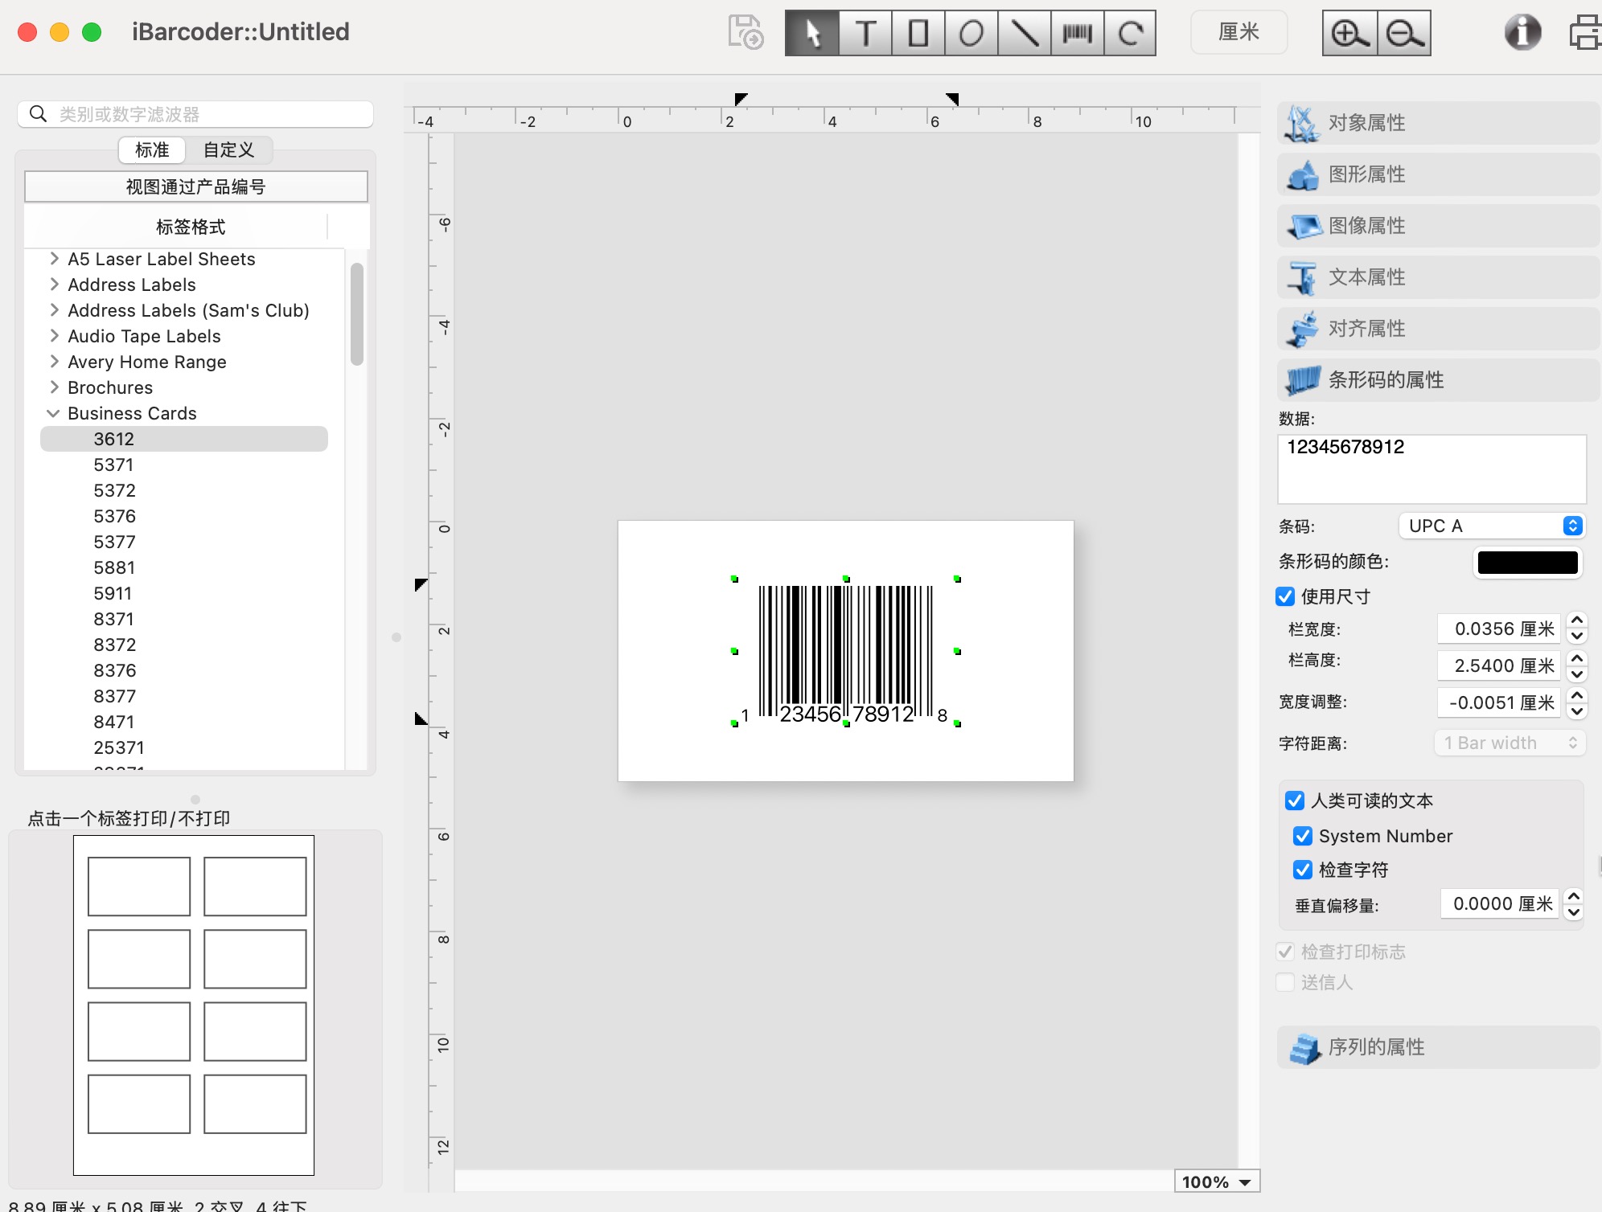The image size is (1602, 1212).
Task: Select the Text tool
Action: click(865, 33)
